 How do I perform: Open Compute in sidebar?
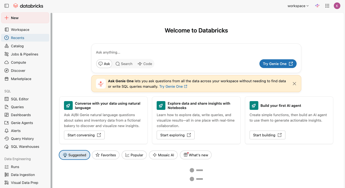(25, 62)
